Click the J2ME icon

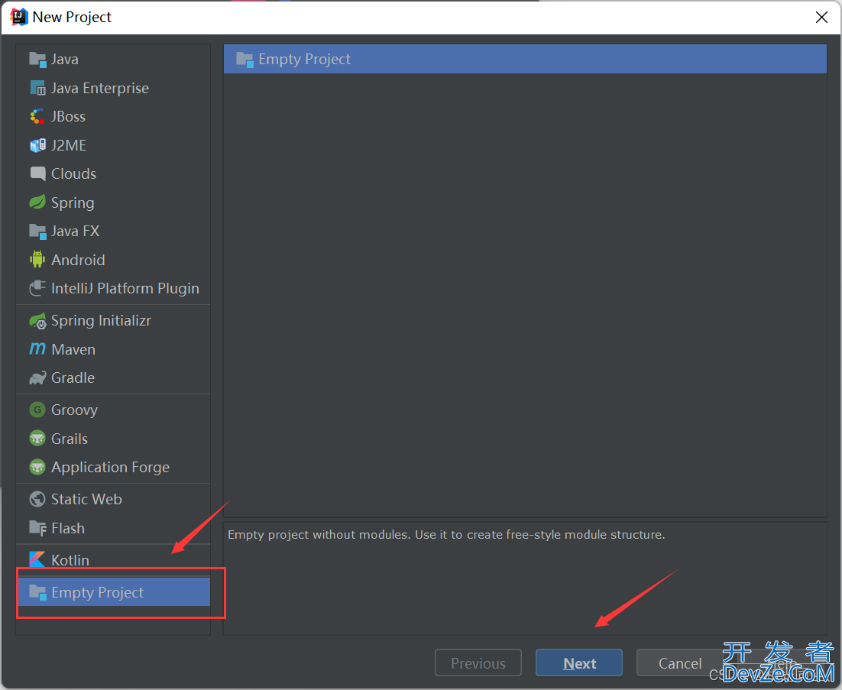pyautogui.click(x=37, y=145)
